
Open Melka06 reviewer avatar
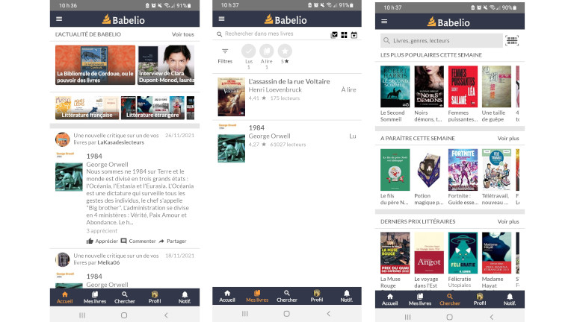point(63,259)
